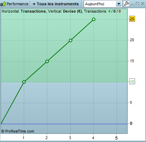Click horizontal axis label 2
146x142 pixels.
tap(47, 138)
